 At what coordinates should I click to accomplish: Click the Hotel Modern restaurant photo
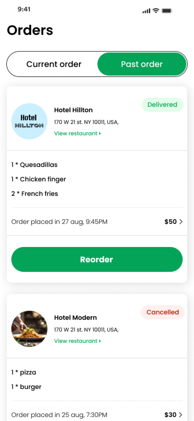click(29, 329)
